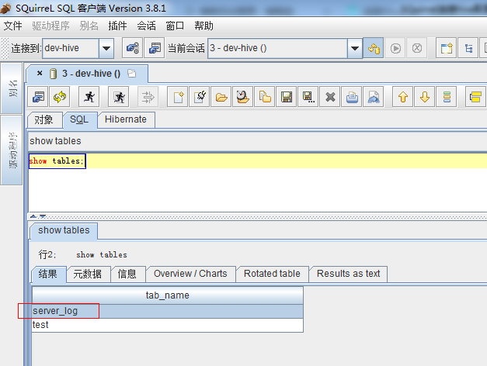Click the save as floppy icon with dots
This screenshot has width=487, height=366.
tap(308, 97)
